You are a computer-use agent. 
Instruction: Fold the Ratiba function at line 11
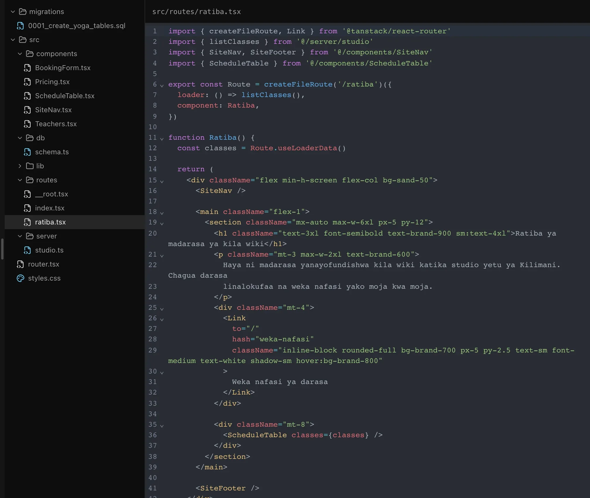pos(162,139)
